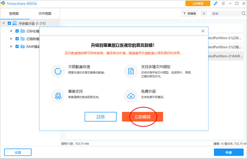This screenshot has width=247, height=159.
Task: Open the filter 篩選器 button
Action: point(190,13)
